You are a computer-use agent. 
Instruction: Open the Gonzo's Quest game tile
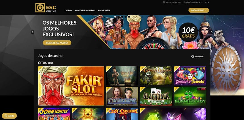(x=156, y=76)
